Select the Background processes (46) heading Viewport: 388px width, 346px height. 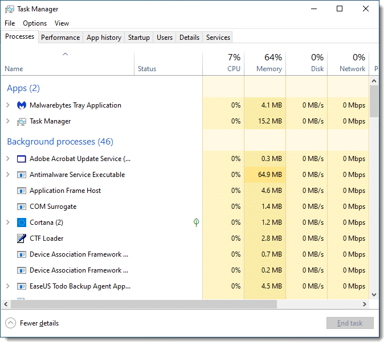(60, 142)
